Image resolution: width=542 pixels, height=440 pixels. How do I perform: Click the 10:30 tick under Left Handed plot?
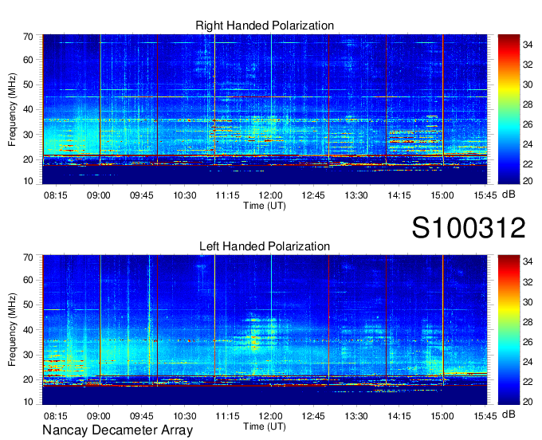pyautogui.click(x=185, y=416)
